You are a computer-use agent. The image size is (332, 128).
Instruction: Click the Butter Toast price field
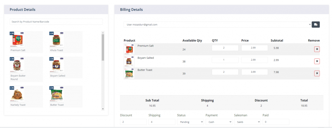[255, 72]
